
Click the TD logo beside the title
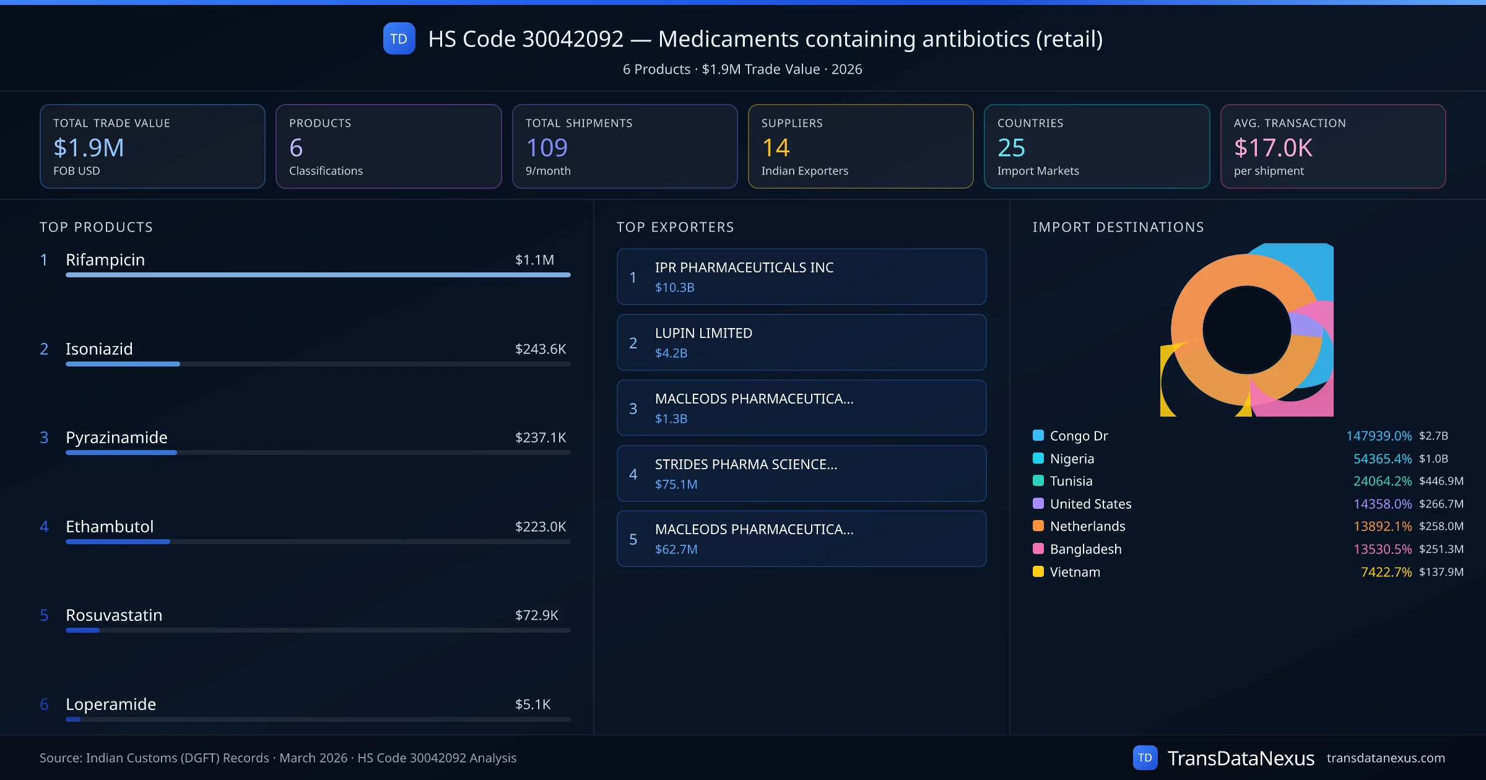coord(399,39)
